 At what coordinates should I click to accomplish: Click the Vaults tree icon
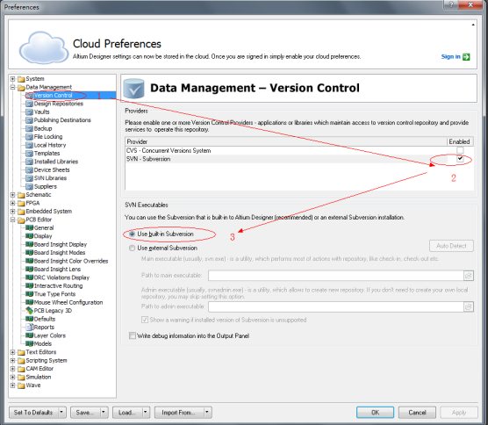(29, 112)
